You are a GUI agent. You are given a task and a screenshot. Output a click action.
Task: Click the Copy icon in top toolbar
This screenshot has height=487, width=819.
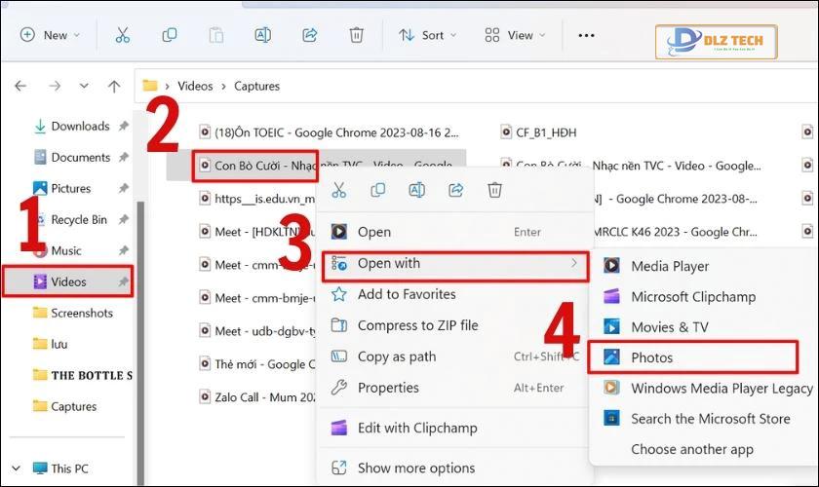click(170, 35)
